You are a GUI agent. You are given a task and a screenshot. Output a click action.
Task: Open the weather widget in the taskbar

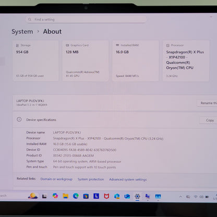click(x=33, y=196)
